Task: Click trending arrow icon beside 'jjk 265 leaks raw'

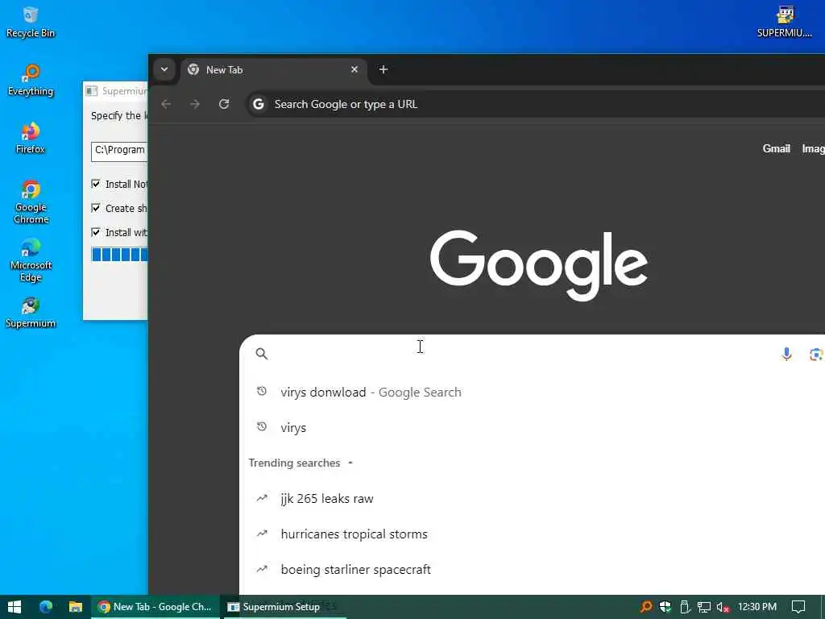Action: pos(262,498)
